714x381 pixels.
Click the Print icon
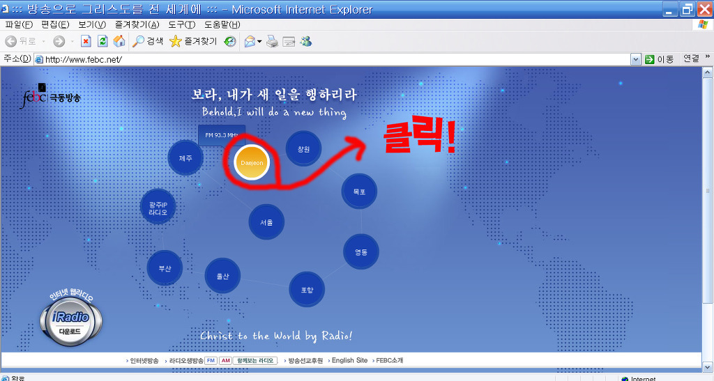click(x=273, y=41)
